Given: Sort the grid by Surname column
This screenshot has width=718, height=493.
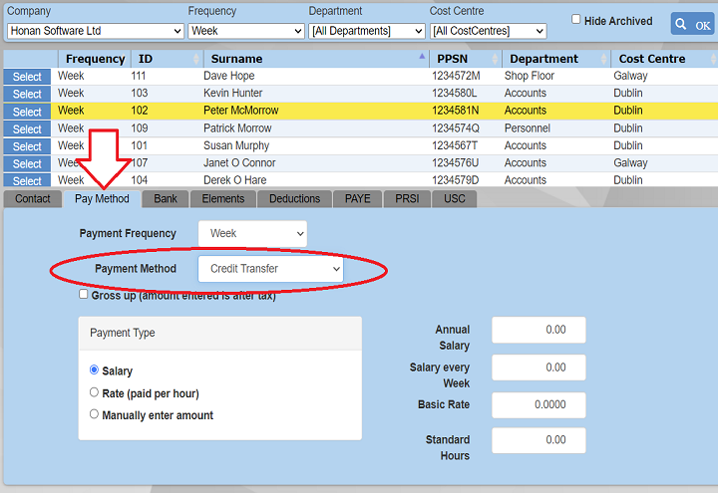Looking at the screenshot, I should coord(235,59).
